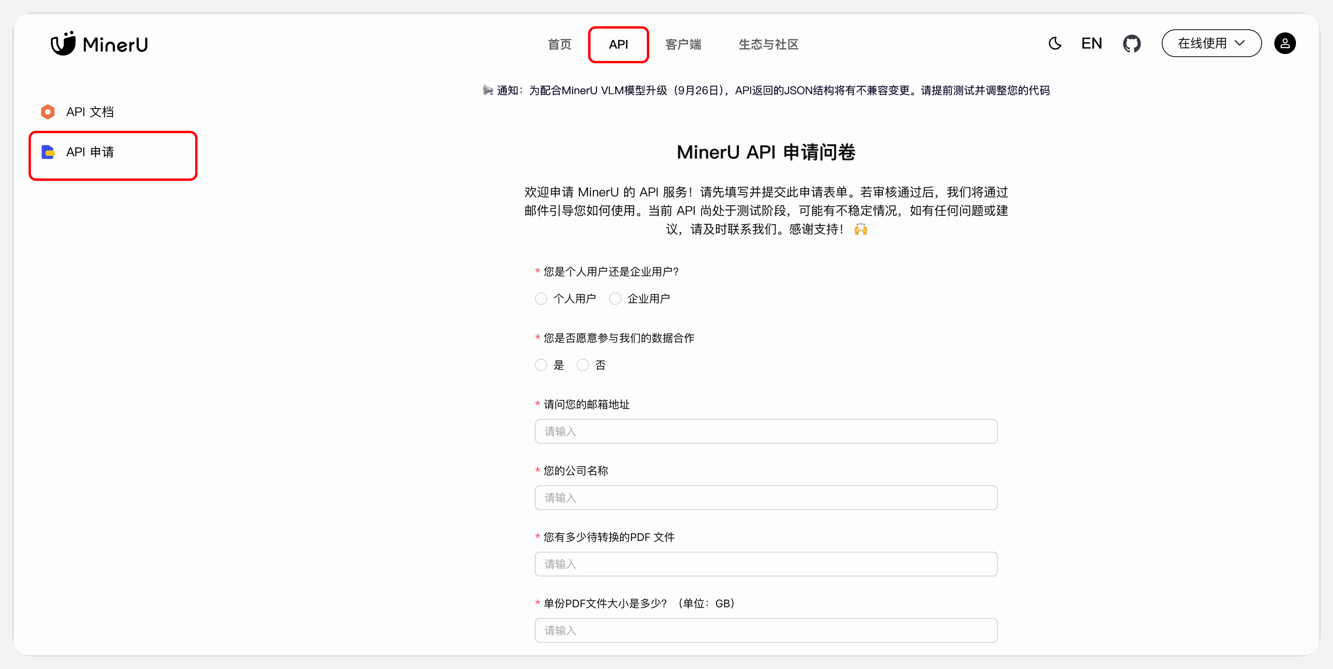Click the API 文档 hexagon icon
This screenshot has height=669, width=1333.
tap(47, 112)
